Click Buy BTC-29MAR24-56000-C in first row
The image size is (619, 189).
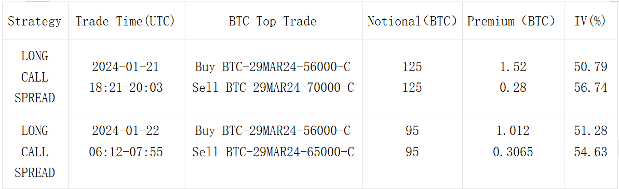click(x=273, y=67)
